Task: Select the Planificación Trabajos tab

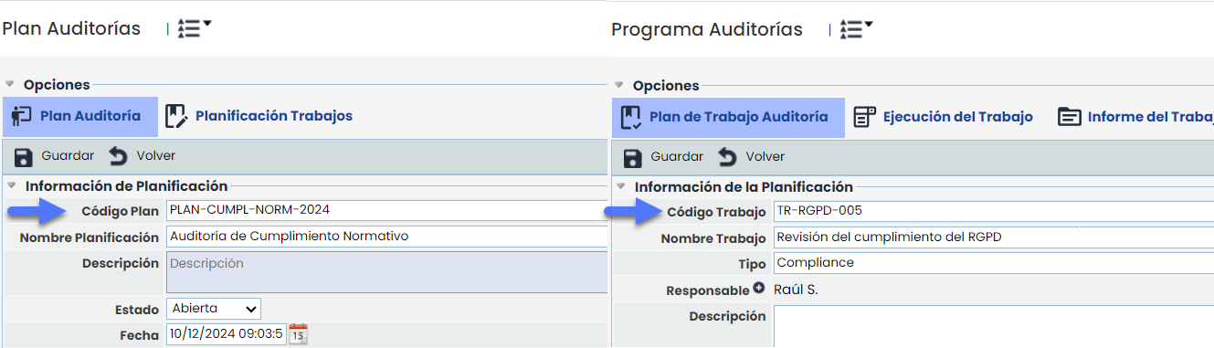Action: pos(259,116)
